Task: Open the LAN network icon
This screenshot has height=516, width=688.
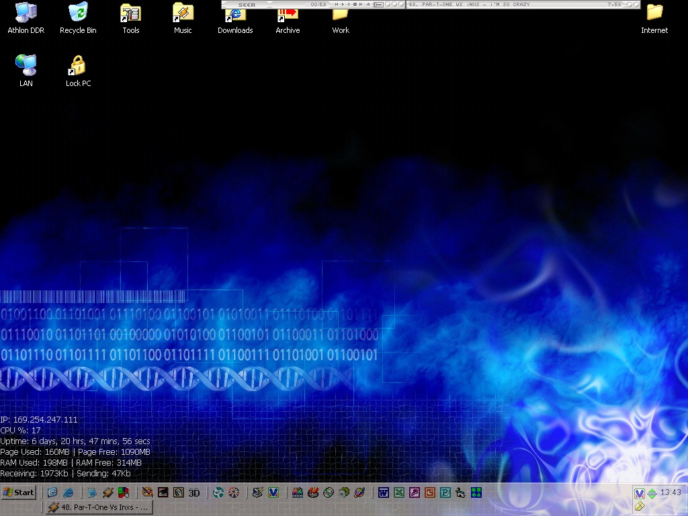Action: (26, 66)
